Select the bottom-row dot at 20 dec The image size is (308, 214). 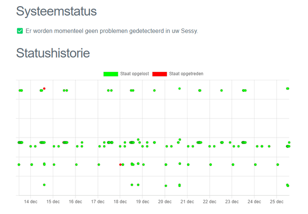(x=166, y=186)
